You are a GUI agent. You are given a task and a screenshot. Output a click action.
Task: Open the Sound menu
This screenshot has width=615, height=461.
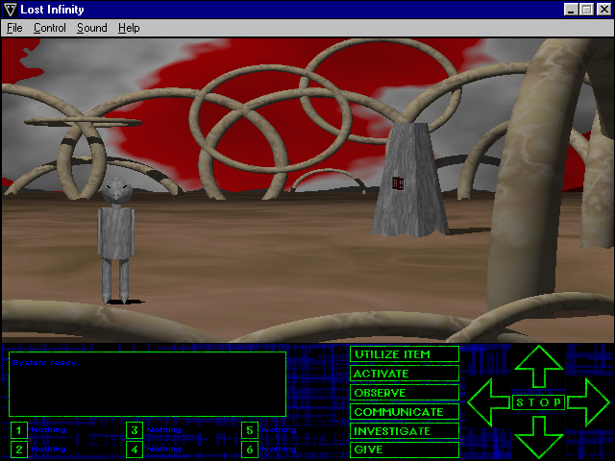point(91,28)
